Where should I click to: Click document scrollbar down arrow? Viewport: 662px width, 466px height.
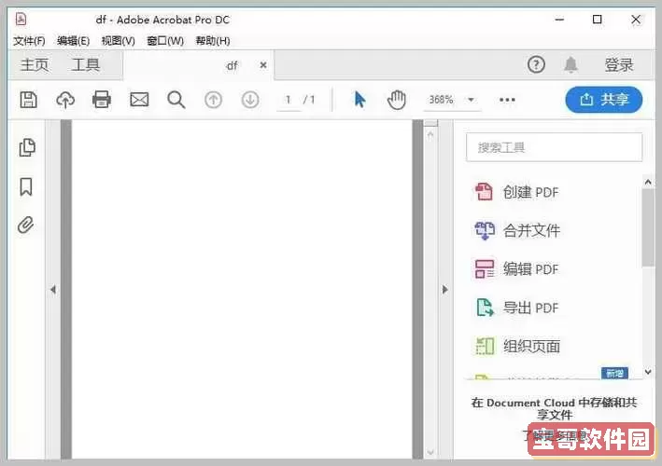pos(430,452)
